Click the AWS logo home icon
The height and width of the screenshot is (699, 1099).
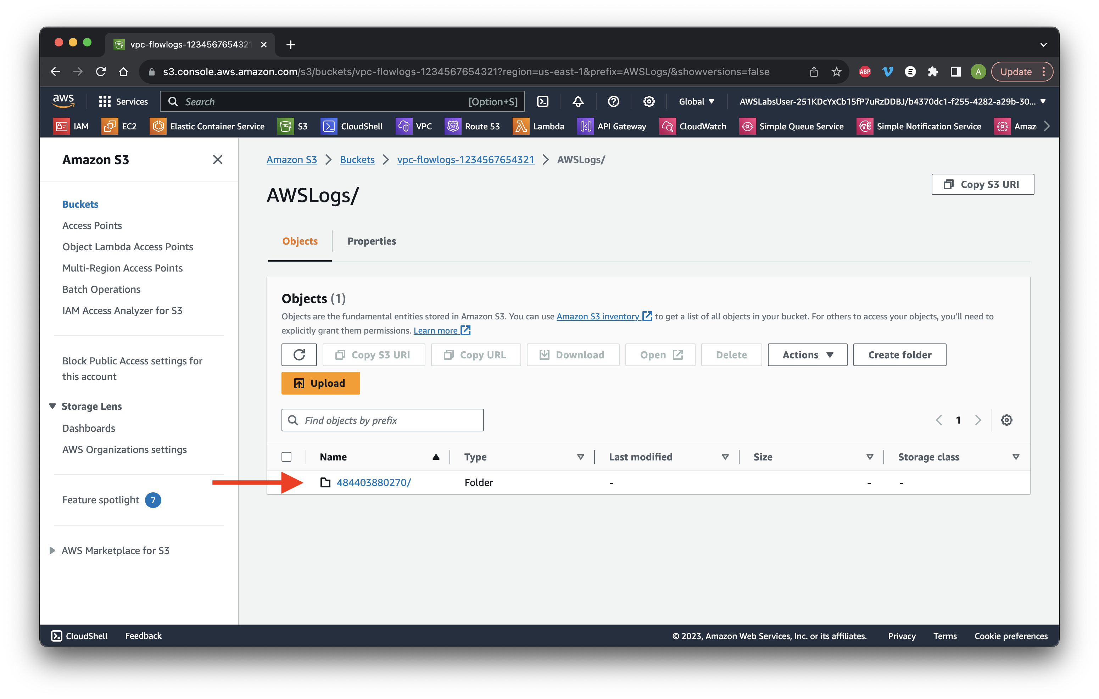pos(63,101)
